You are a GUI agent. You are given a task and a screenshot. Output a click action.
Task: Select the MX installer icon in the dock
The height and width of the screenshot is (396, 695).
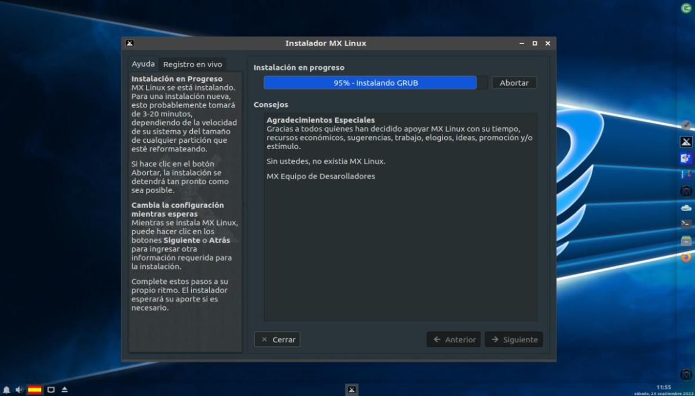point(686,142)
